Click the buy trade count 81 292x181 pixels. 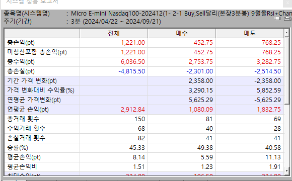coord(209,119)
